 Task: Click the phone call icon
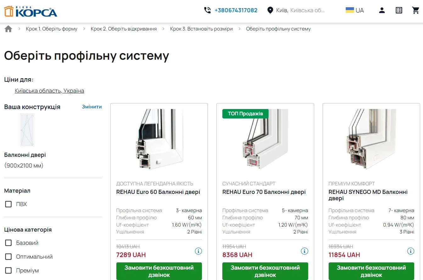(207, 10)
